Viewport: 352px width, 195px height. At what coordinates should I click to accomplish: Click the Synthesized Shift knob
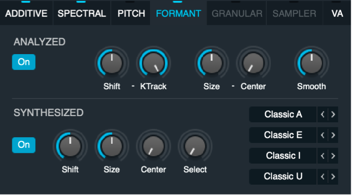pyautogui.click(x=70, y=146)
